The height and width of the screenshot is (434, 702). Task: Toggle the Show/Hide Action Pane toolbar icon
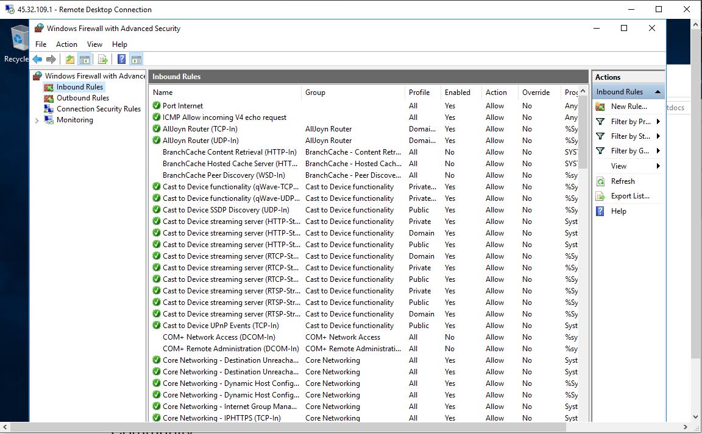coord(136,59)
